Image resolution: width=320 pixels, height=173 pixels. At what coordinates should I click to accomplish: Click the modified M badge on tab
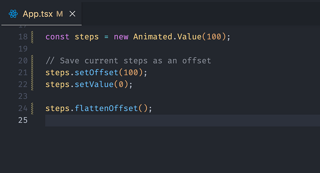(60, 14)
